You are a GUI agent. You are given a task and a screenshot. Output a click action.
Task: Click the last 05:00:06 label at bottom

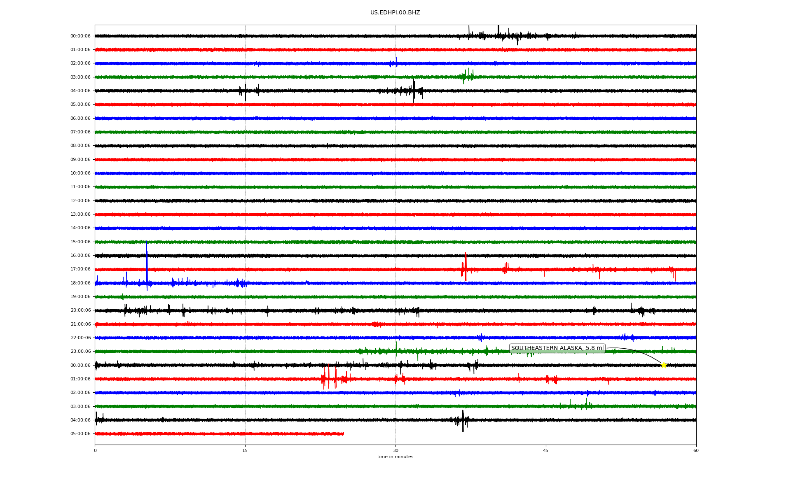click(80, 434)
